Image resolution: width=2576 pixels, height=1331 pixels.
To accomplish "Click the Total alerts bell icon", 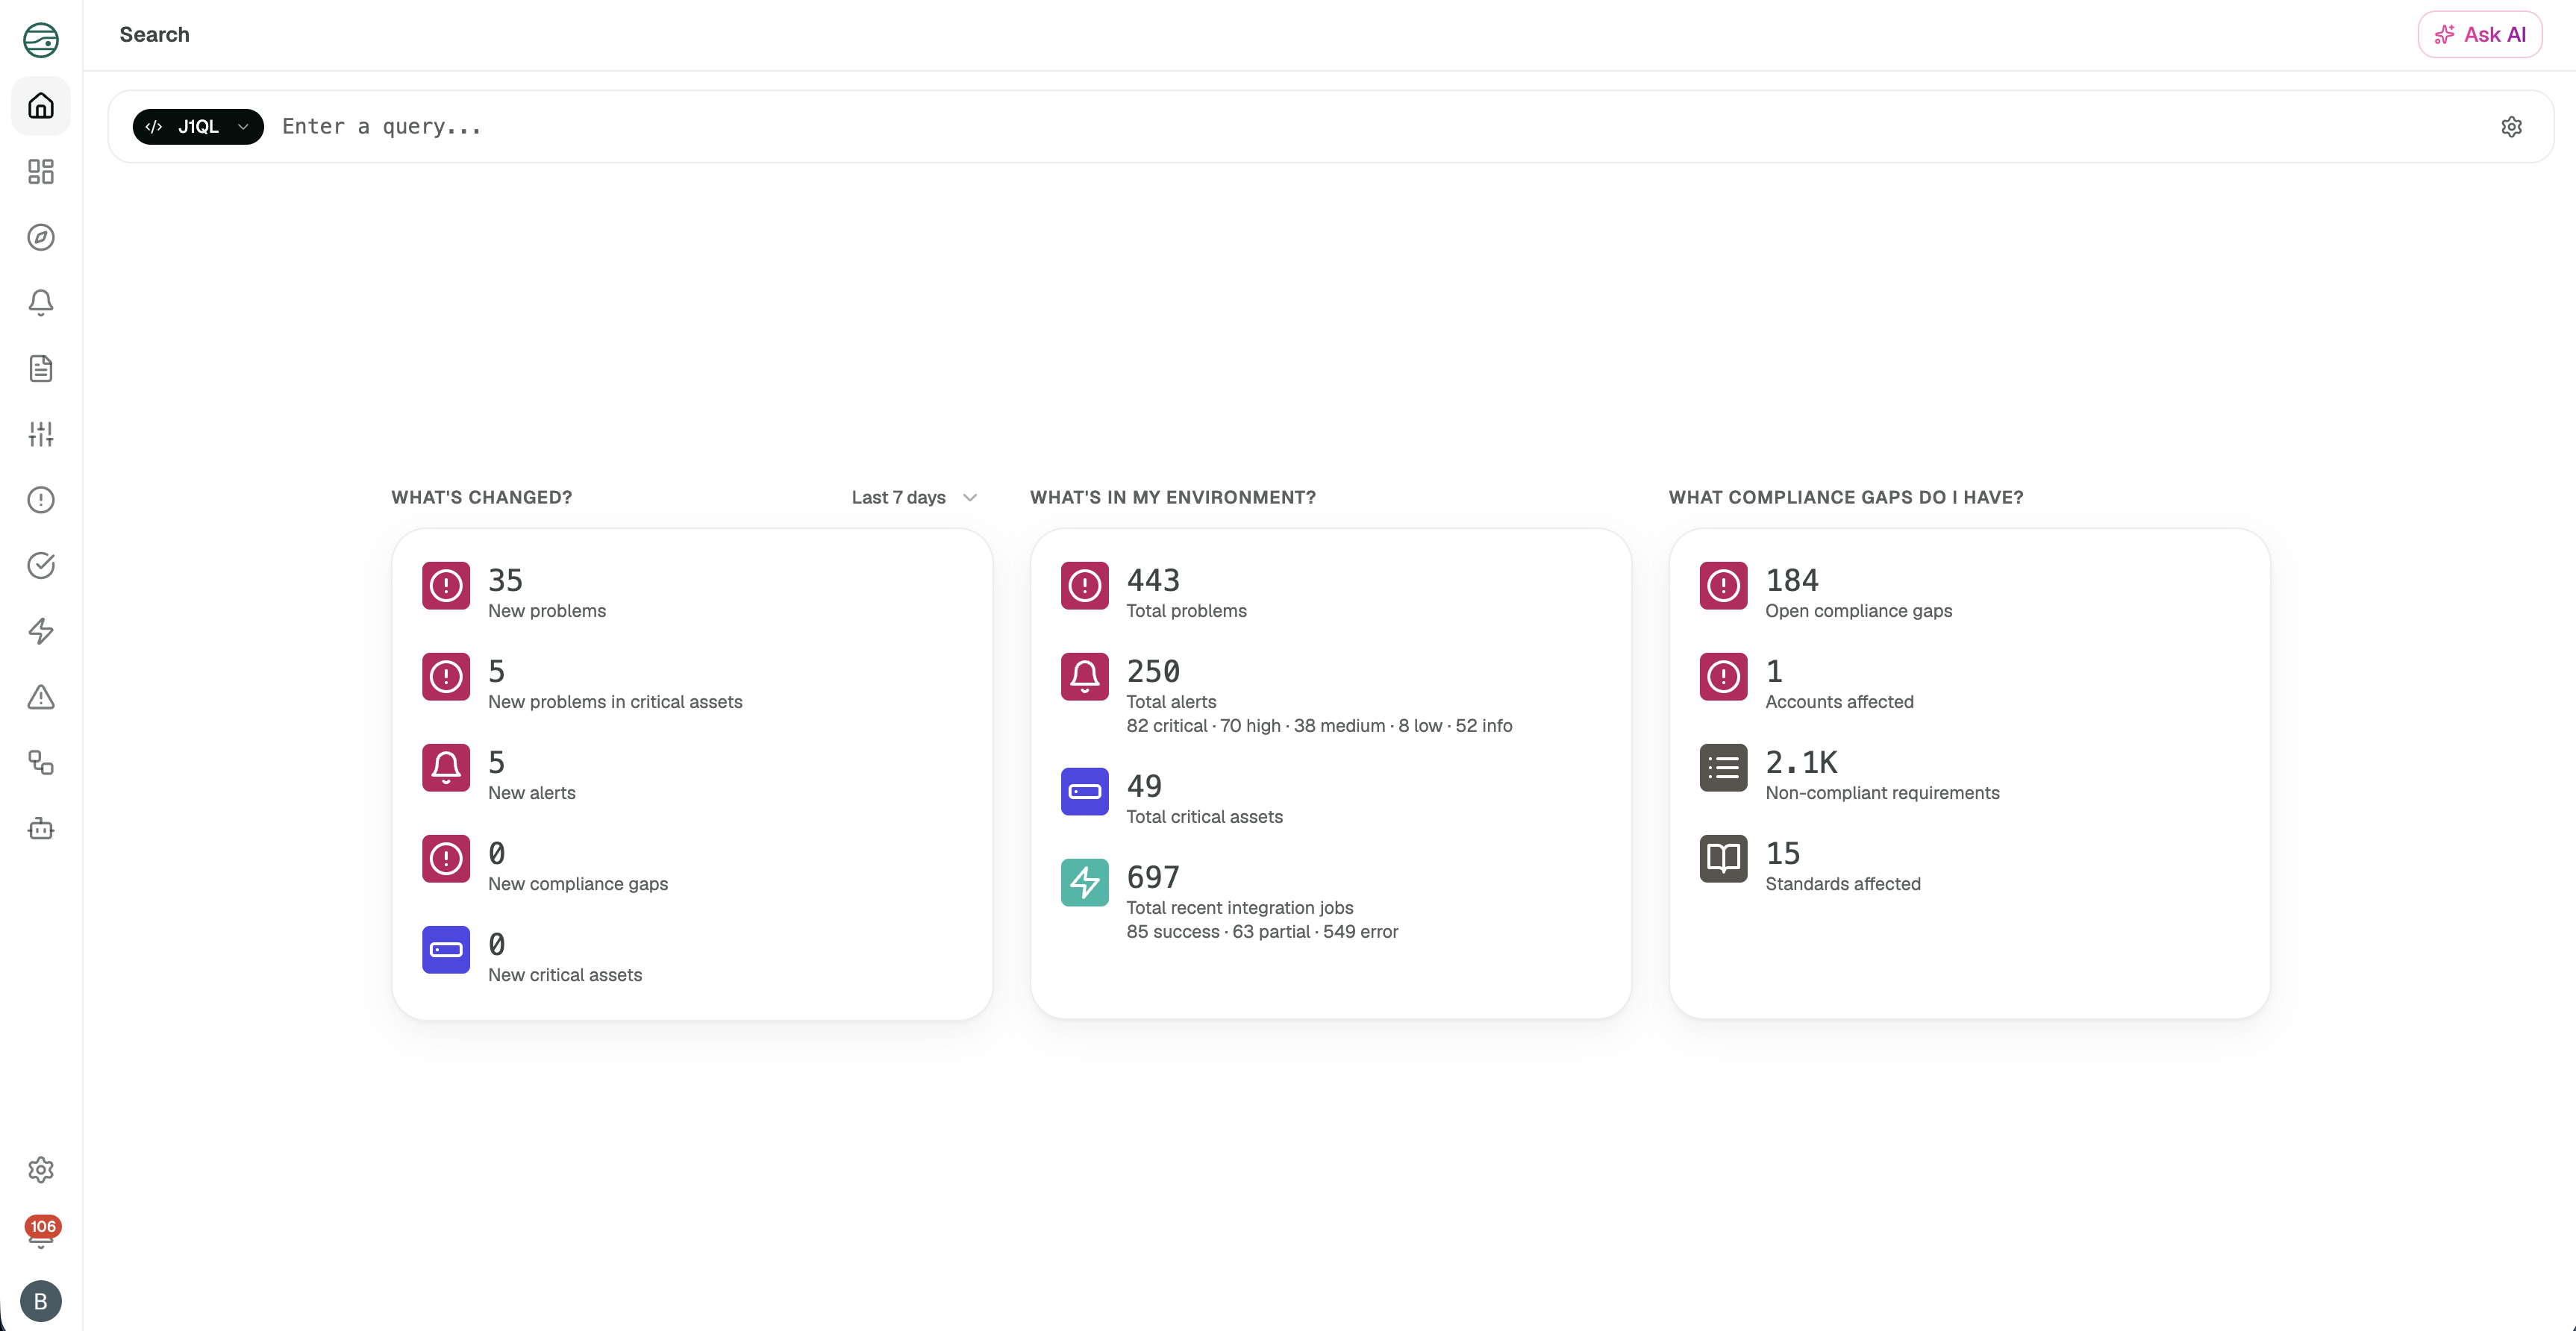I will pyautogui.click(x=1085, y=677).
